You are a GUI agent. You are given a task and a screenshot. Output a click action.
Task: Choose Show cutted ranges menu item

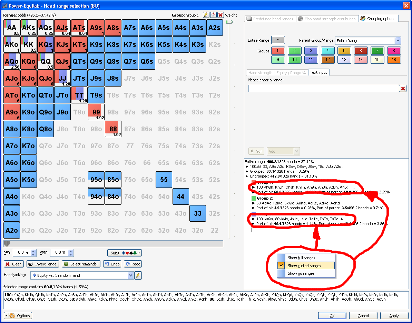tap(306, 266)
